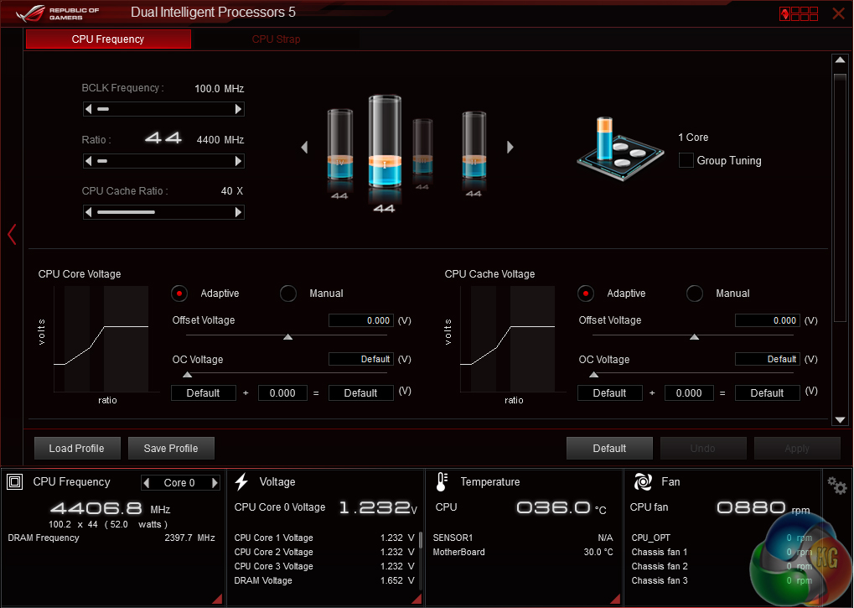Screen dimensions: 854x608
Task: Click the MotherBoard temperature row
Action: [x=523, y=552]
